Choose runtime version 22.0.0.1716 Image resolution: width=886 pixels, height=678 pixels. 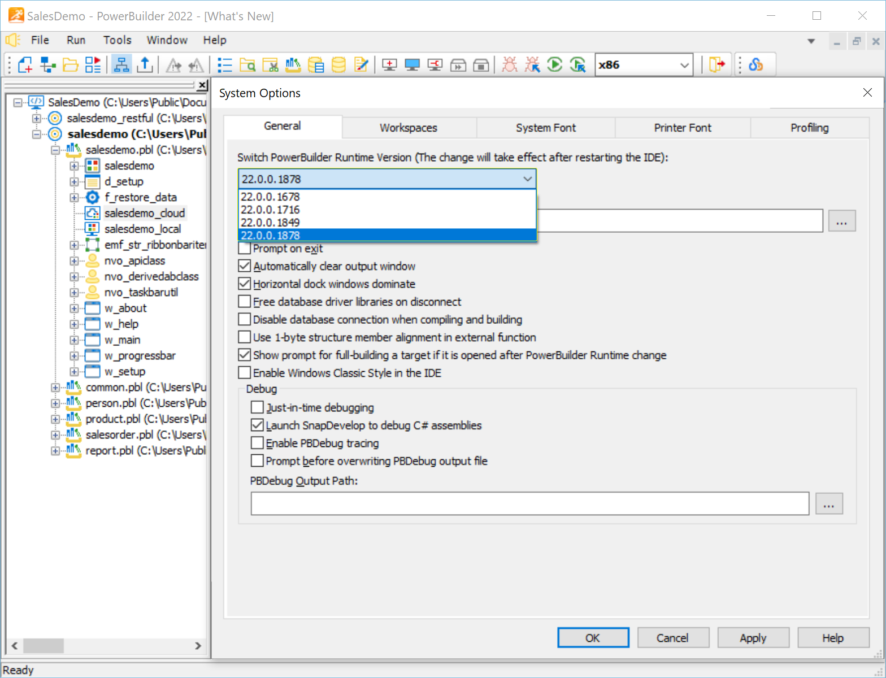[x=387, y=210]
